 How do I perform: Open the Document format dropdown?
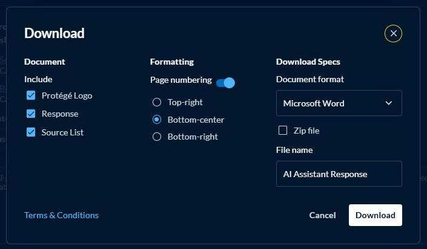(x=339, y=103)
